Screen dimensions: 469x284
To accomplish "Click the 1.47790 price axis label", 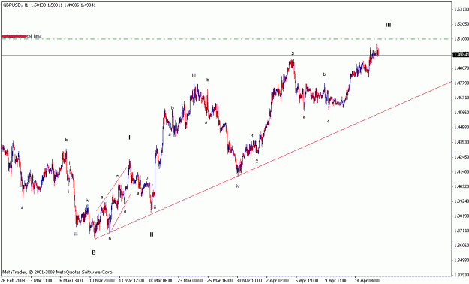I will point(461,83).
